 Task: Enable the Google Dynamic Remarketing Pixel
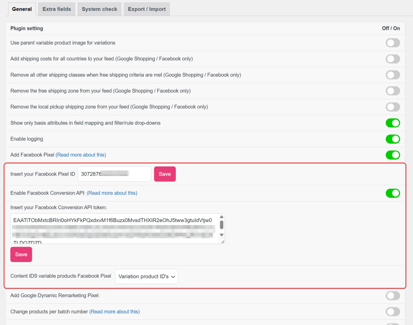[x=392, y=296]
